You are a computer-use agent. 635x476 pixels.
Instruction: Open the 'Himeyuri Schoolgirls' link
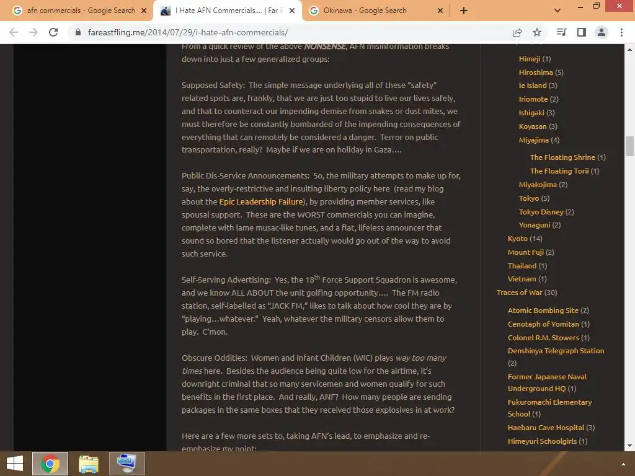pyautogui.click(x=542, y=441)
